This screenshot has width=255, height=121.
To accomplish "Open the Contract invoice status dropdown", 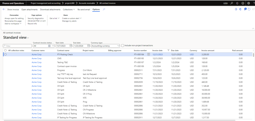I will [53, 46].
